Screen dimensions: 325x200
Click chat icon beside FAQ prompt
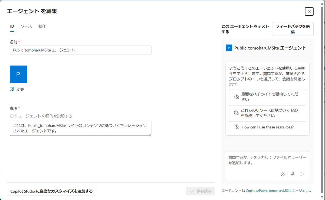(x=236, y=113)
